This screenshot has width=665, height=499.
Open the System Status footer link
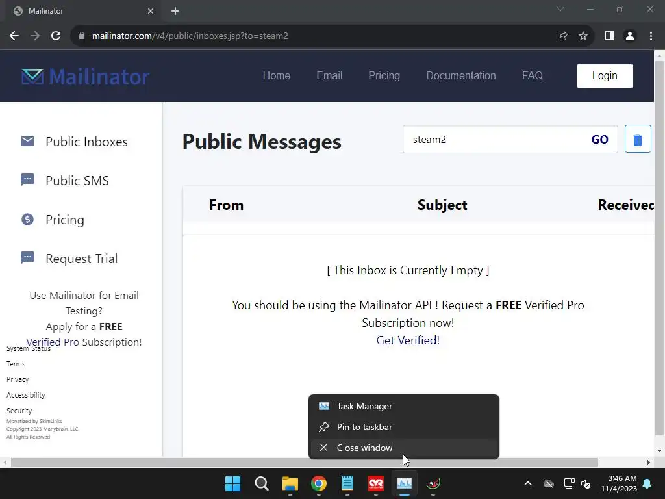(x=29, y=348)
